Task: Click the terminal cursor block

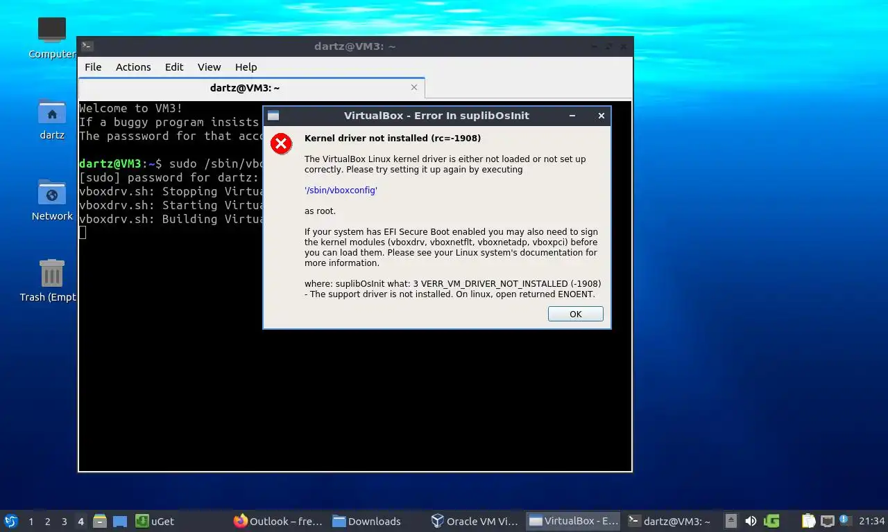Action: [x=83, y=232]
